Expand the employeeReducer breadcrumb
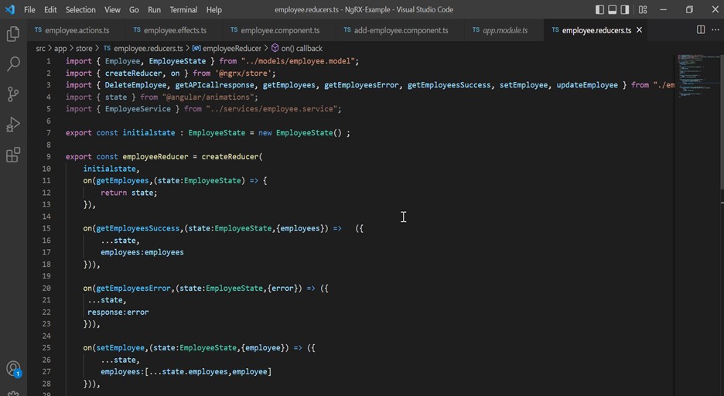This screenshot has width=724, height=396. coord(231,48)
